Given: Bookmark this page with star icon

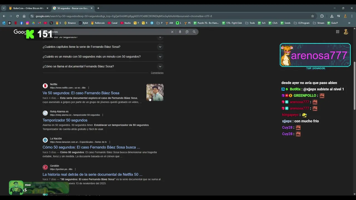Looking at the screenshot, I should (x=313, y=16).
